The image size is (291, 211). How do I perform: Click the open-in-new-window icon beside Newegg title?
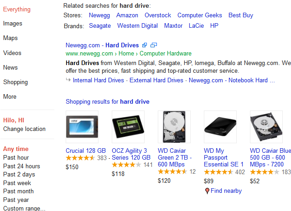coord(145,45)
